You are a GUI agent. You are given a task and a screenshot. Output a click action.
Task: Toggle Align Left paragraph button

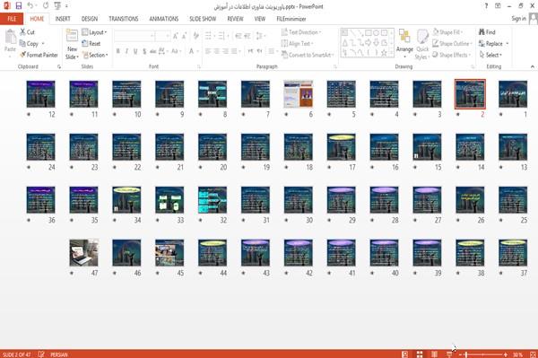coord(208,51)
